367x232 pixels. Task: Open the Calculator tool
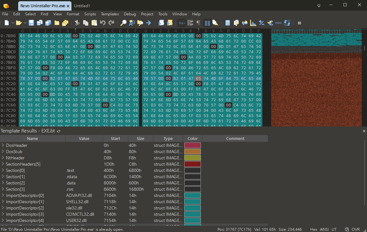[x=228, y=23]
